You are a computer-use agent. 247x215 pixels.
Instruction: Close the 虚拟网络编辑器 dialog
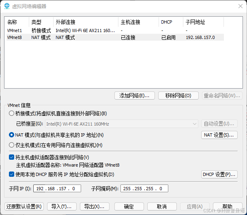tap(241, 6)
